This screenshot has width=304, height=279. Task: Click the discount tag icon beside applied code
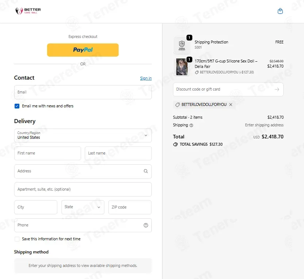178,105
